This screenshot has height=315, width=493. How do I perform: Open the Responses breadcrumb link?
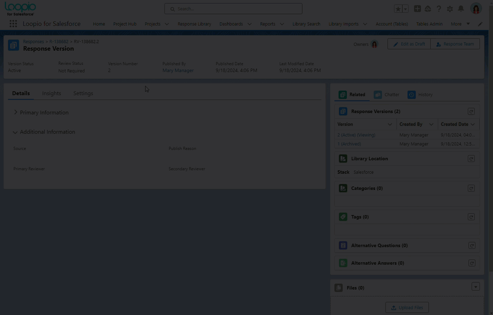click(x=33, y=42)
